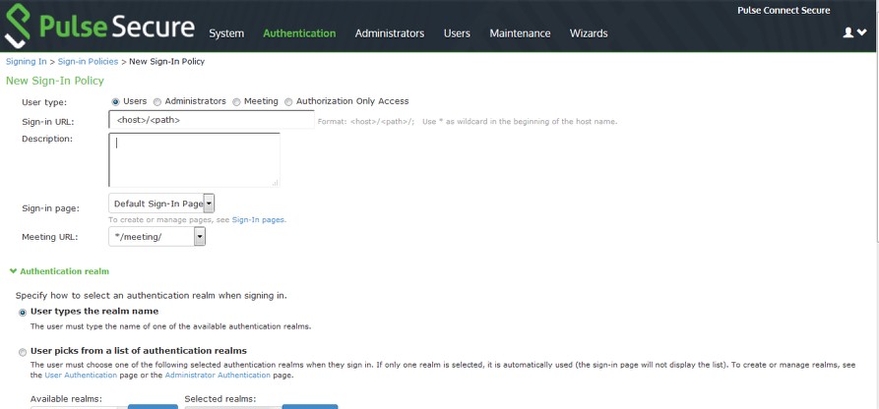The height and width of the screenshot is (409, 879).
Task: Open the System menu
Action: click(226, 33)
